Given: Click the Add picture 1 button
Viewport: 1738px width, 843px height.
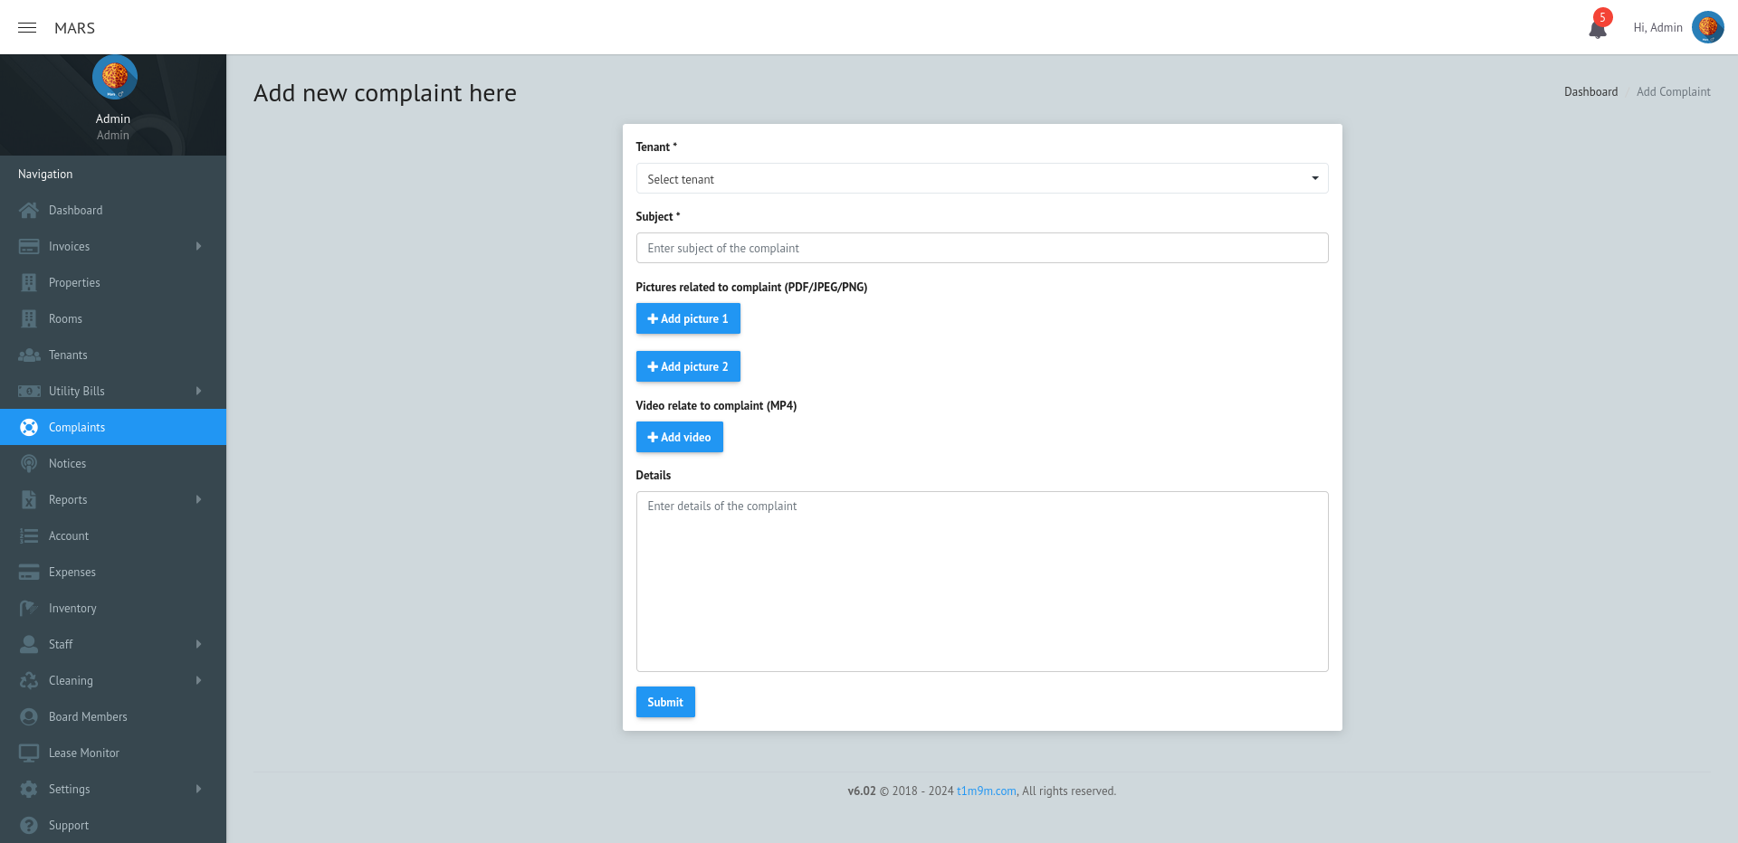Looking at the screenshot, I should point(688,318).
